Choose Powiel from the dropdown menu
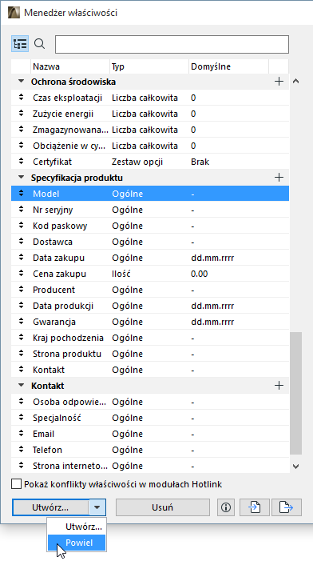The height and width of the screenshot is (561, 313). coord(77,543)
